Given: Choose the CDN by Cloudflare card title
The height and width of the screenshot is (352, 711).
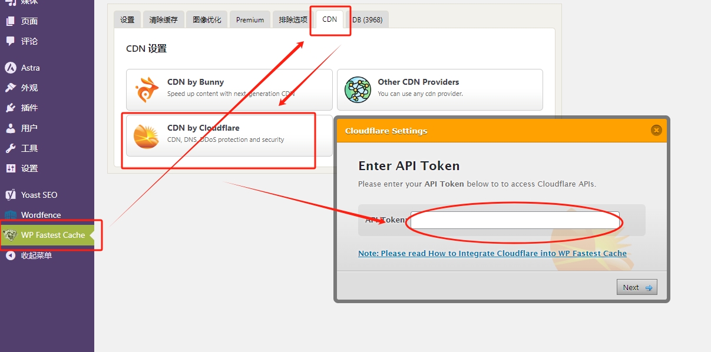Looking at the screenshot, I should [x=203, y=128].
